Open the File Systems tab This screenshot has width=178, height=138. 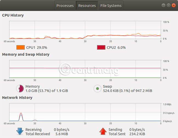[x=111, y=5]
